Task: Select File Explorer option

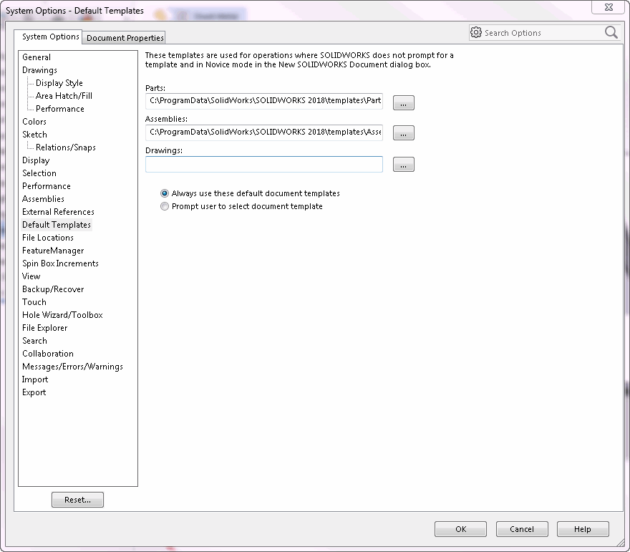Action: (x=44, y=328)
